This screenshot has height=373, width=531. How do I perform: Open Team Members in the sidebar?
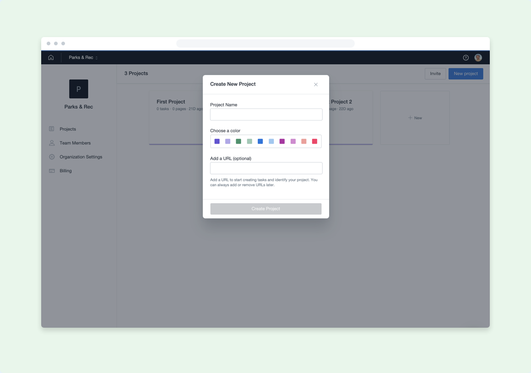[75, 143]
